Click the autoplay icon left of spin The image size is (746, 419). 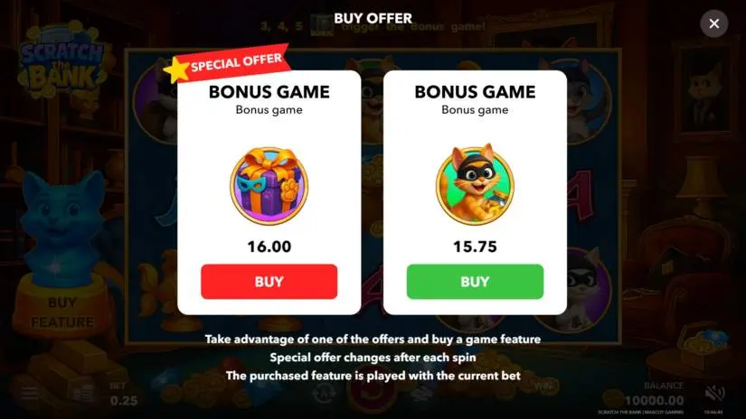pyautogui.click(x=324, y=395)
